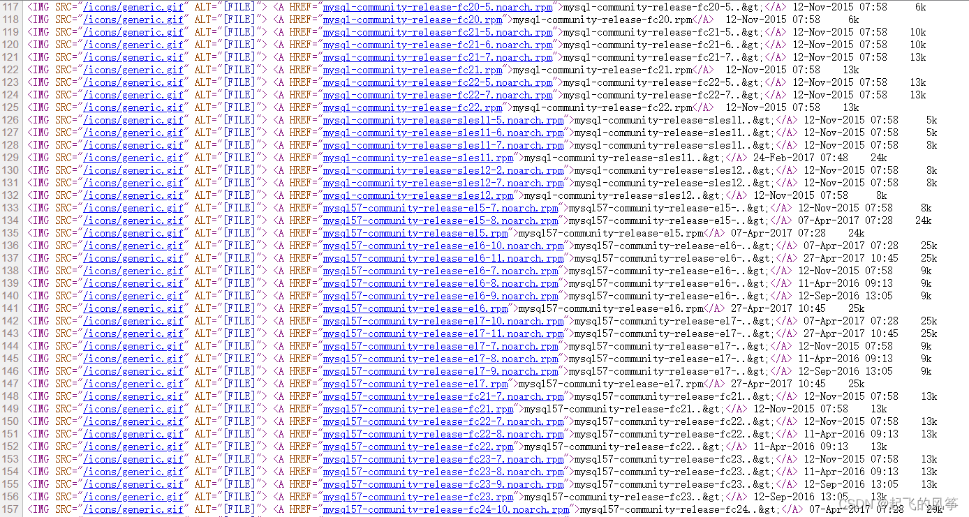The width and height of the screenshot is (969, 517).
Task: Select line number 144 in gutter
Action: coord(11,346)
